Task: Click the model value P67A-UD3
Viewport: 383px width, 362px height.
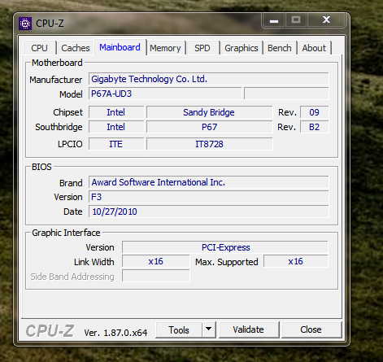Action: pos(165,94)
